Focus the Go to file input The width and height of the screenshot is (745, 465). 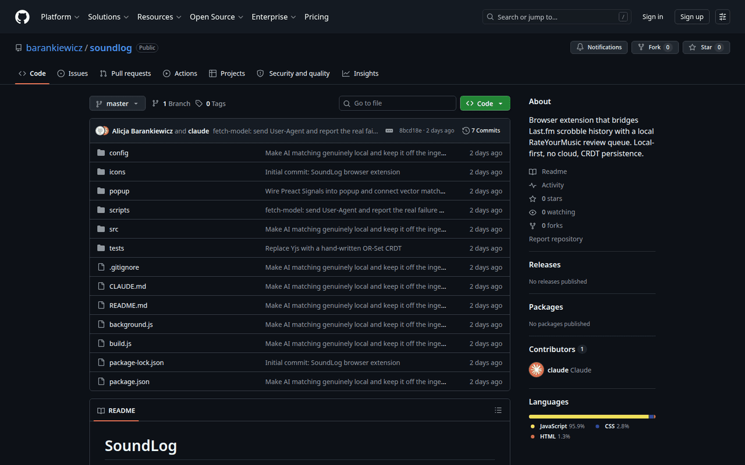(398, 103)
